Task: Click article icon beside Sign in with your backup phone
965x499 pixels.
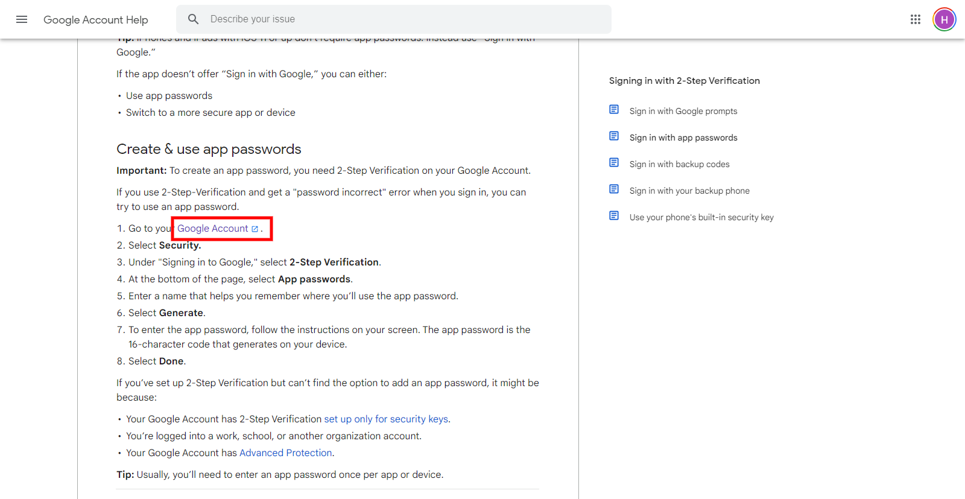Action: (x=614, y=189)
